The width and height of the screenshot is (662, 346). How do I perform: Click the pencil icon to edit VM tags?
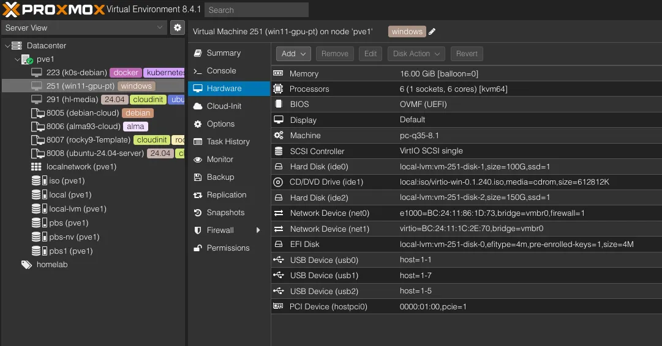tap(432, 32)
